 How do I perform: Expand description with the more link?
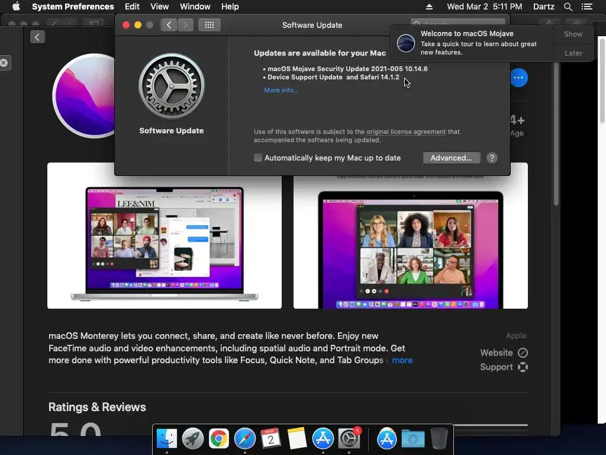(x=402, y=360)
